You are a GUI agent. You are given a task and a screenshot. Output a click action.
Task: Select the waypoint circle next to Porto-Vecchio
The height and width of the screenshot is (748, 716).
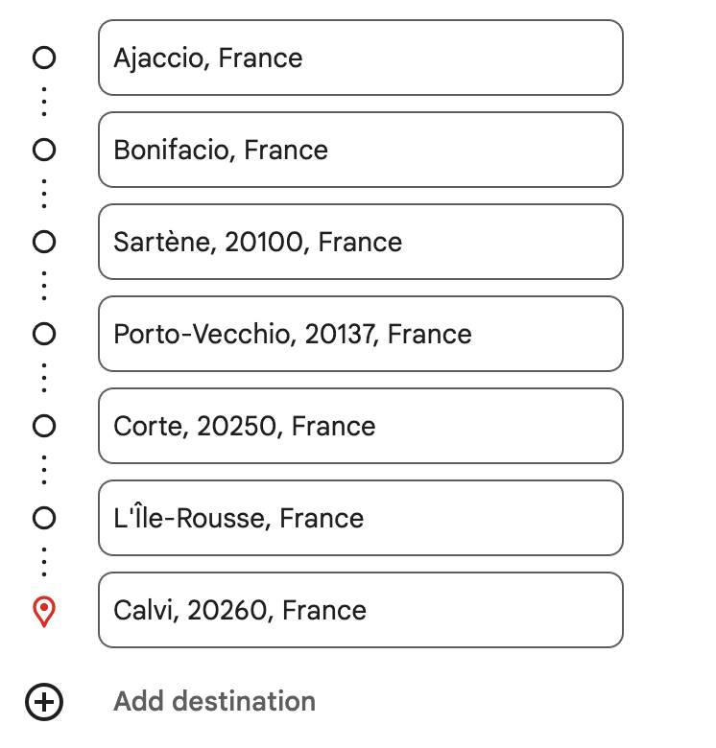tap(44, 334)
